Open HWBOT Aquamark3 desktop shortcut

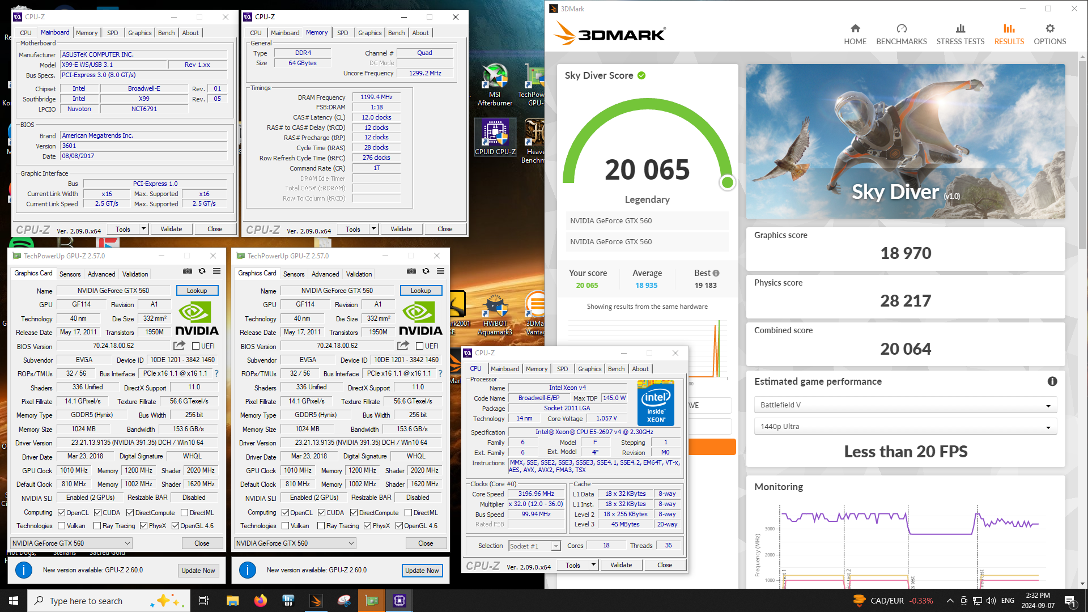point(495,315)
